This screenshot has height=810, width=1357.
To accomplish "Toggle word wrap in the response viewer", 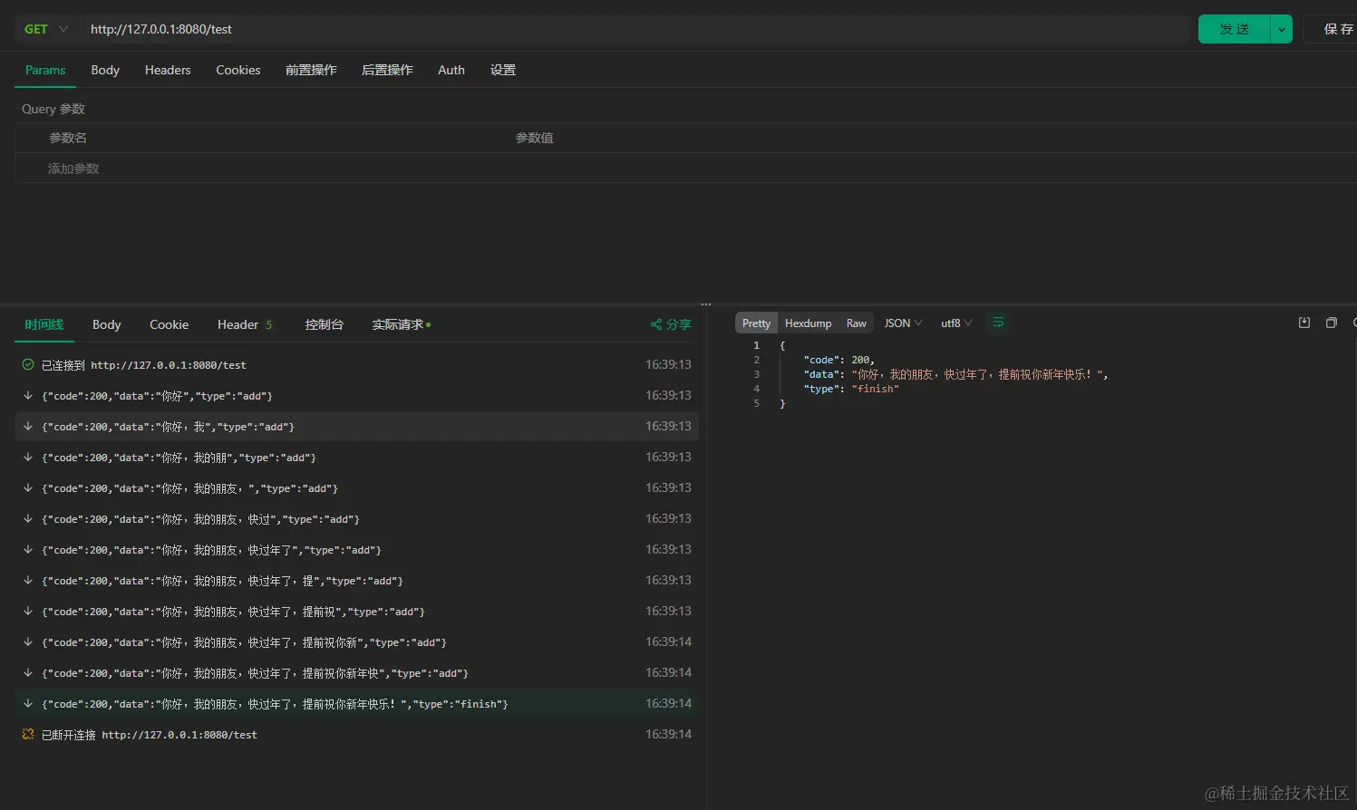I will tap(997, 323).
